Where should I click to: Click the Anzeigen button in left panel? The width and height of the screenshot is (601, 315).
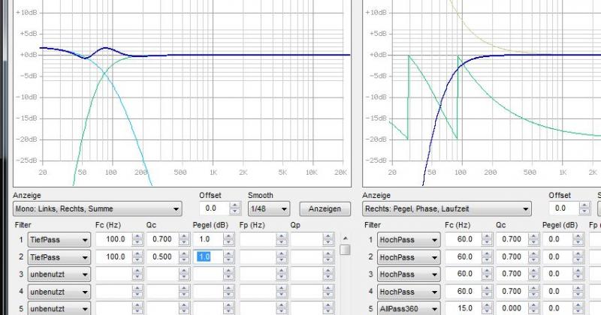click(325, 208)
